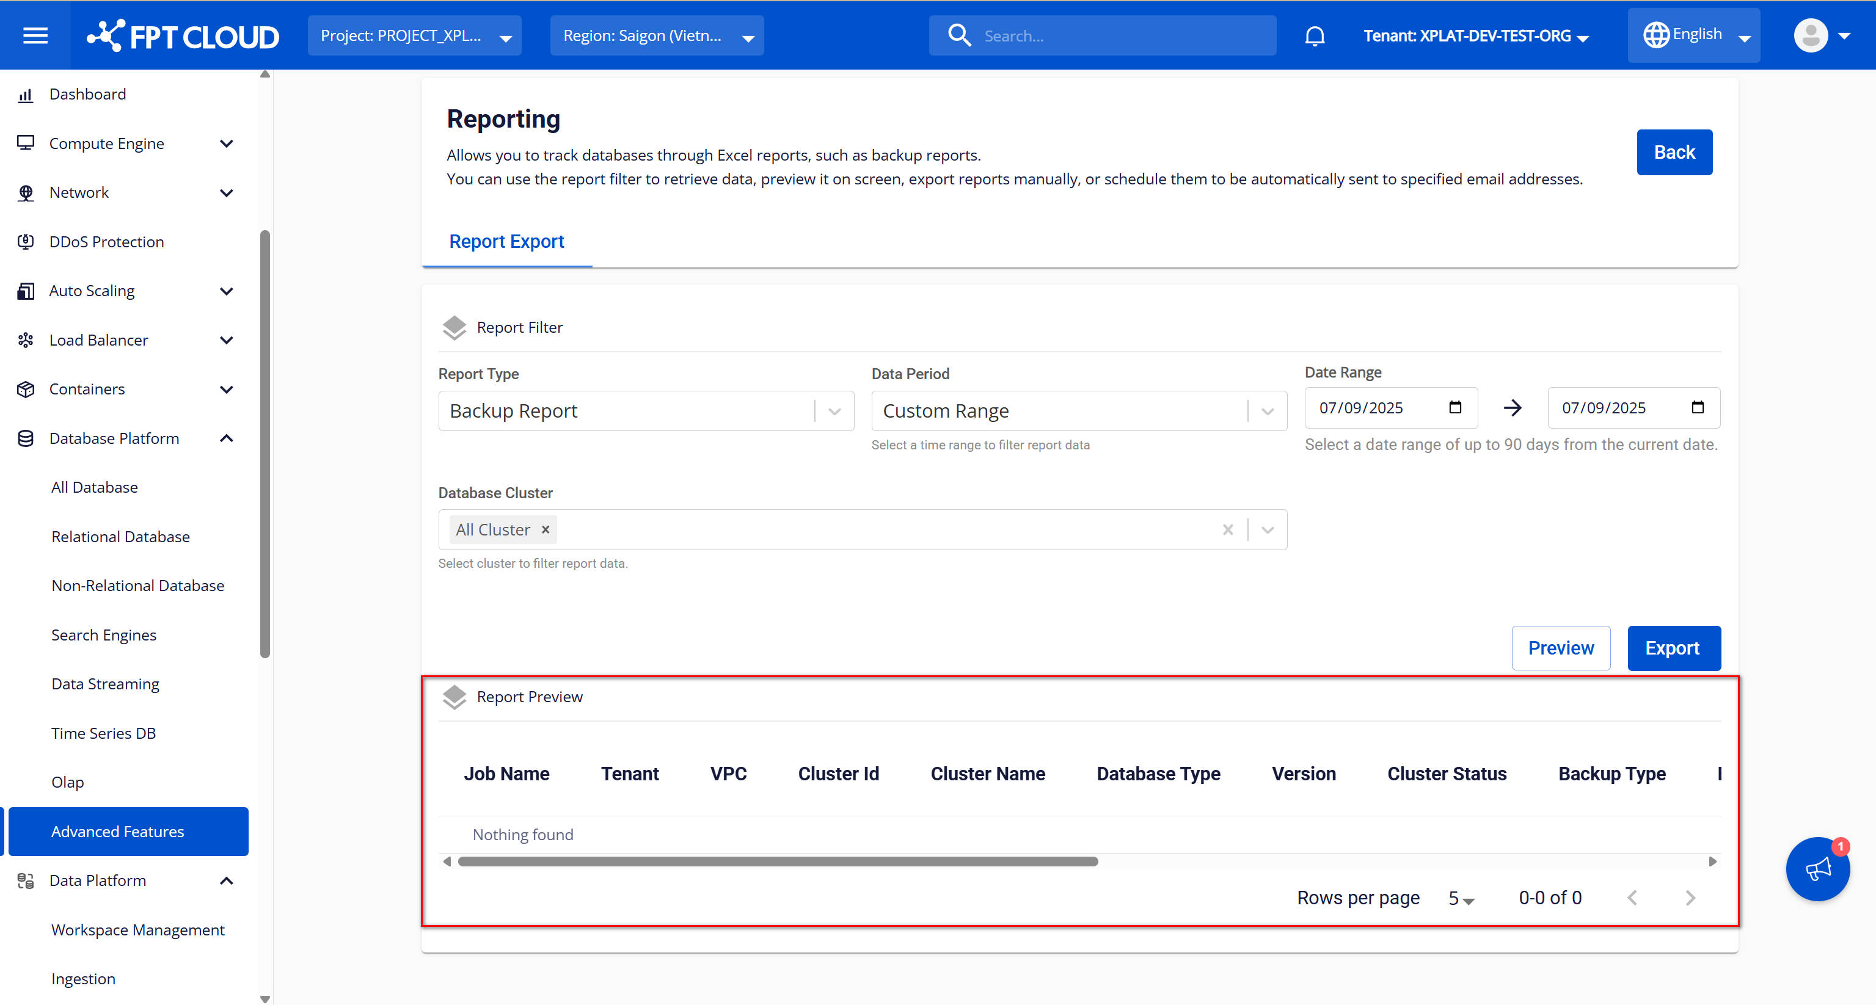Viewport: 1876px width, 1005px height.
Task: Remove the All Cluster tag
Action: 545,530
